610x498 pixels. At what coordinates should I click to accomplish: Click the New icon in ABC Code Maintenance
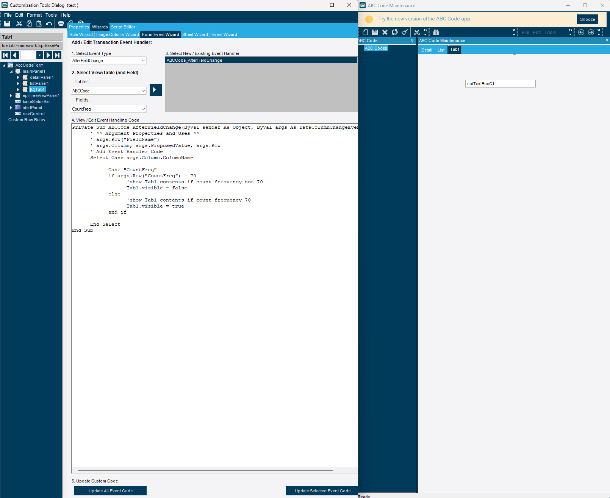[x=365, y=32]
